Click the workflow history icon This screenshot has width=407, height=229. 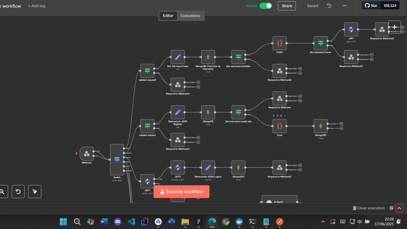pos(329,6)
